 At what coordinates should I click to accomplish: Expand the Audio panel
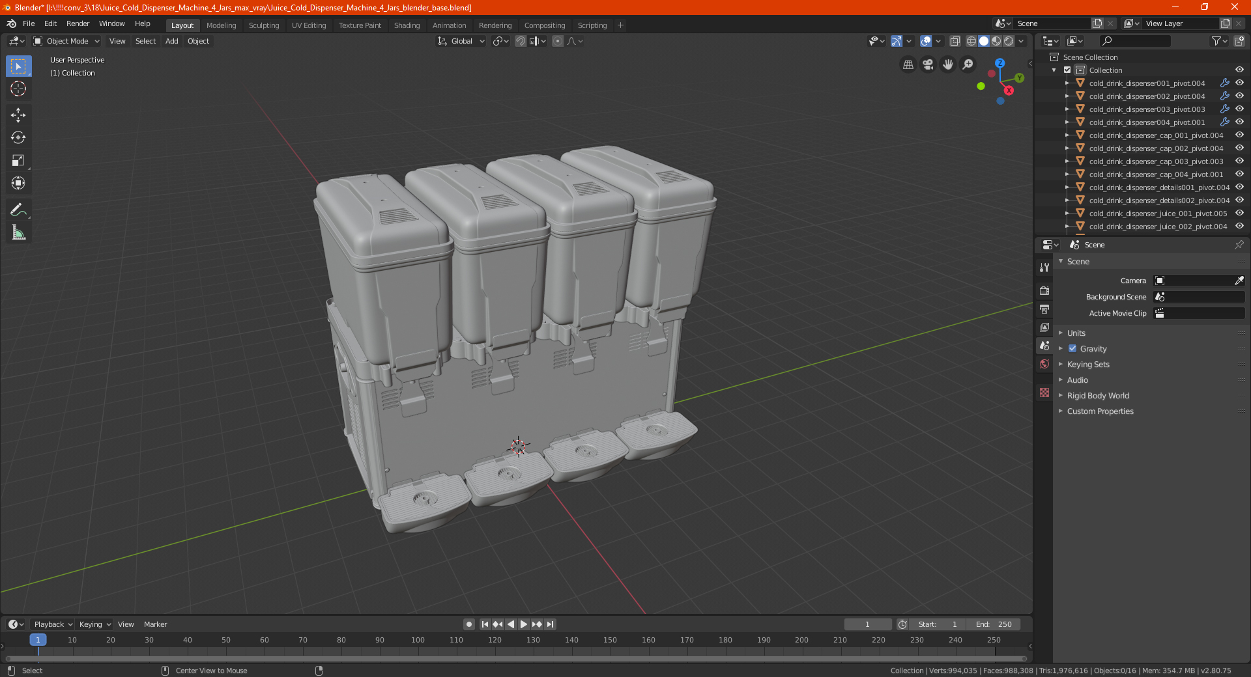coord(1077,380)
